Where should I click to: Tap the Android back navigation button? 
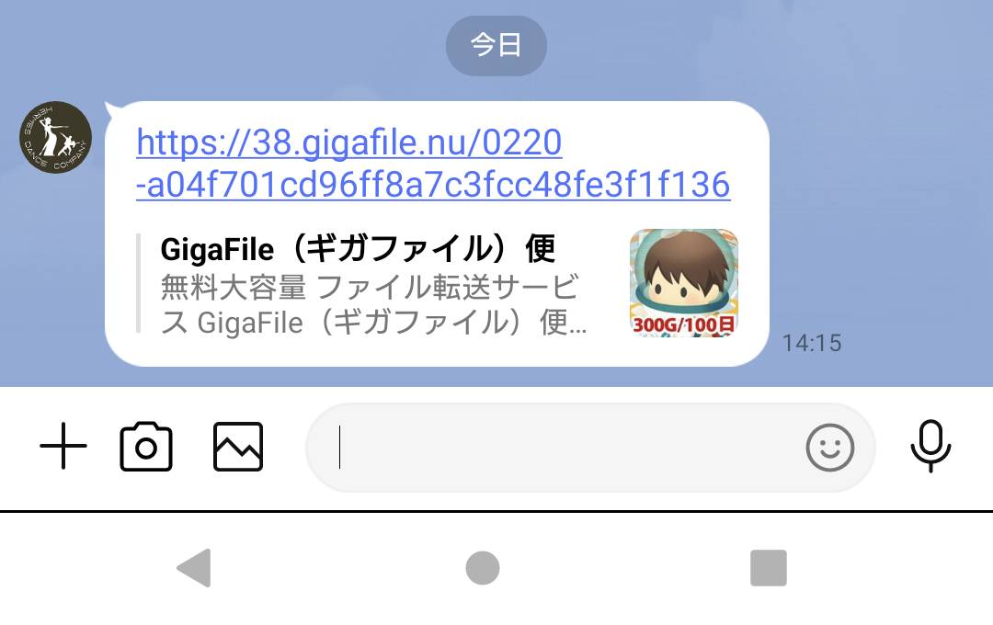pos(194,568)
